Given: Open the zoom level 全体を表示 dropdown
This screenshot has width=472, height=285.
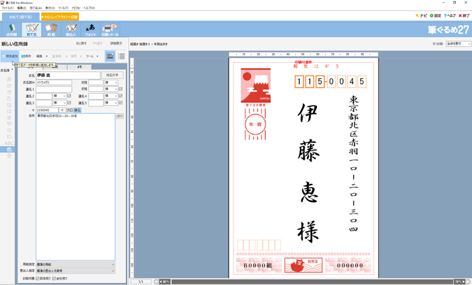Looking at the screenshot, I should [458, 43].
